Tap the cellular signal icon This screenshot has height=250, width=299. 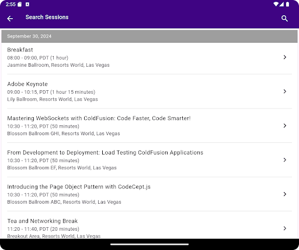pos(281,4)
